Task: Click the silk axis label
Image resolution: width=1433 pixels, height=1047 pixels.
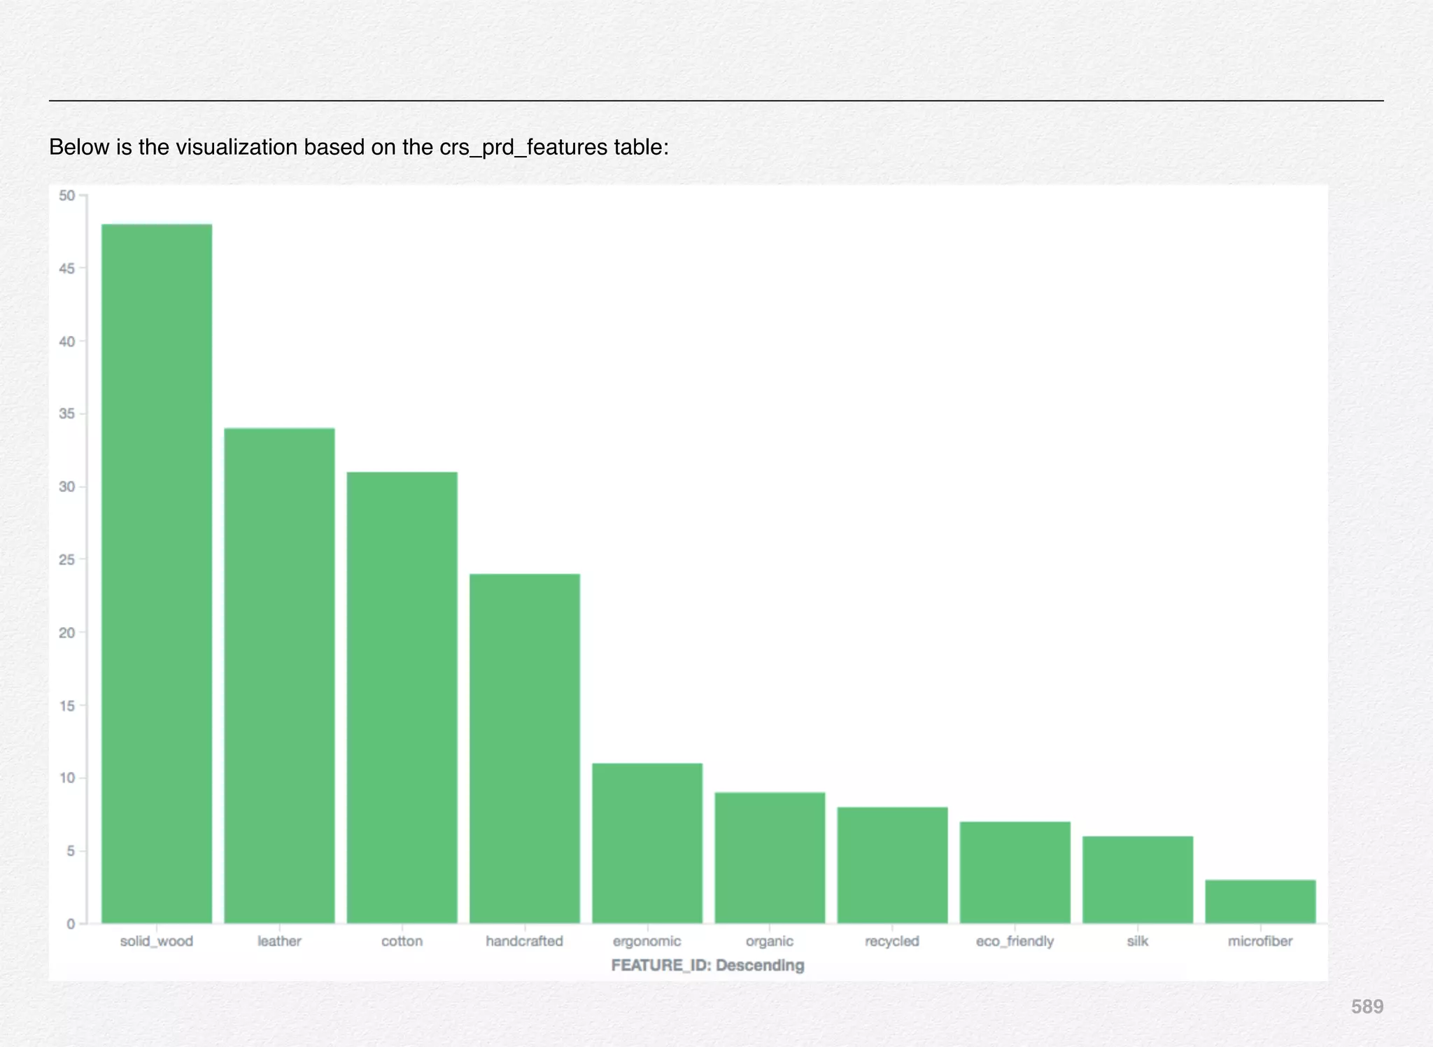Action: tap(1138, 941)
